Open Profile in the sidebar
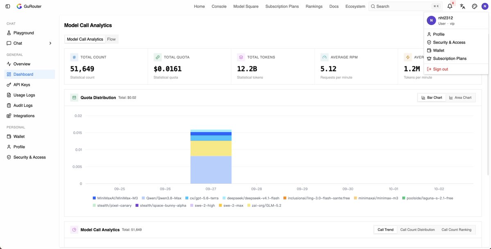 click(x=30, y=147)
